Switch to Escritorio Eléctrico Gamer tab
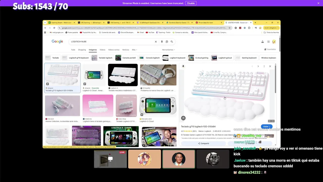Image resolution: width=323 pixels, height=182 pixels. (179, 22)
